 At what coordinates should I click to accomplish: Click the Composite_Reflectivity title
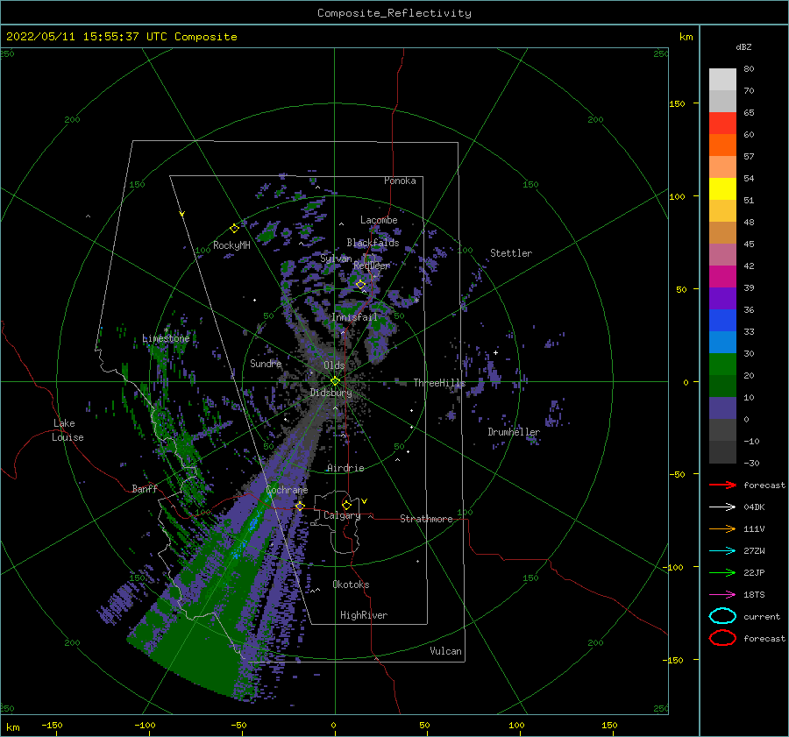pyautogui.click(x=394, y=13)
